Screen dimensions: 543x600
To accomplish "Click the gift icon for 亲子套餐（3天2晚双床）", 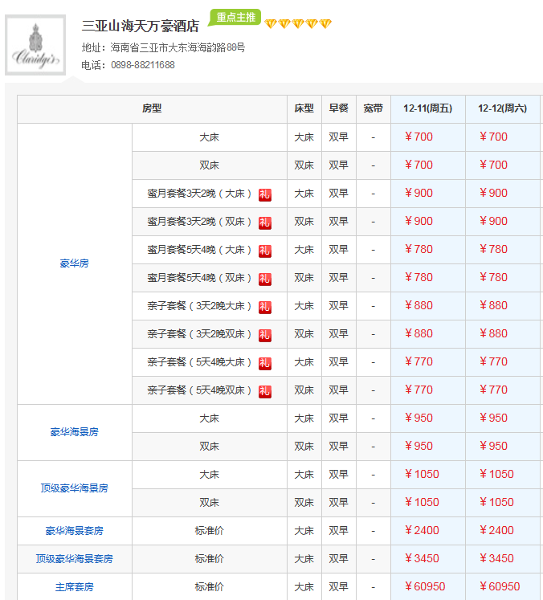I will pos(265,335).
